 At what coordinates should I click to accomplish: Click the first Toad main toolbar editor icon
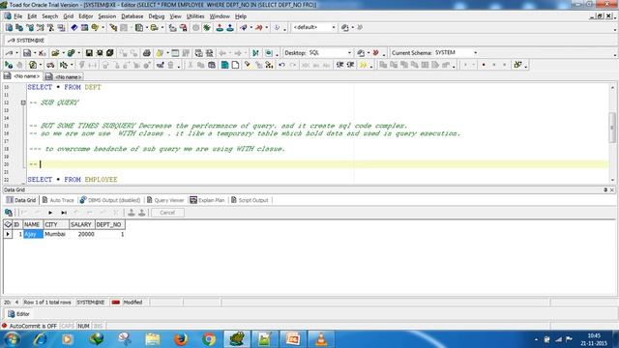click(x=9, y=28)
